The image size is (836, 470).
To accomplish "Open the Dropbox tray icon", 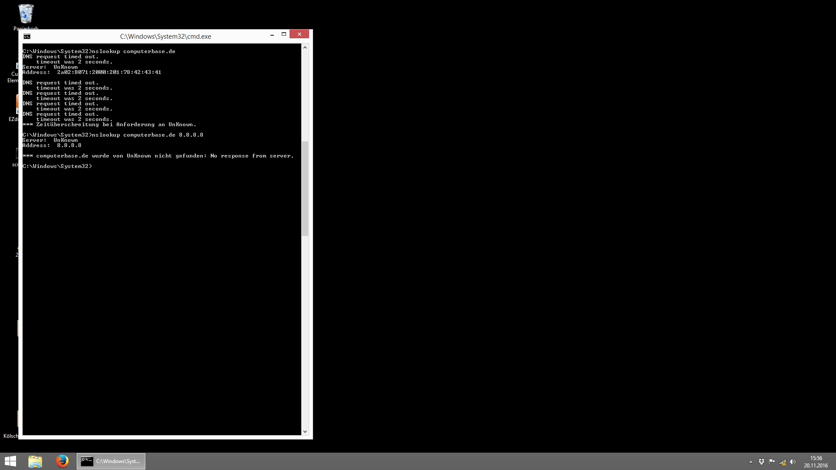I will (x=761, y=462).
